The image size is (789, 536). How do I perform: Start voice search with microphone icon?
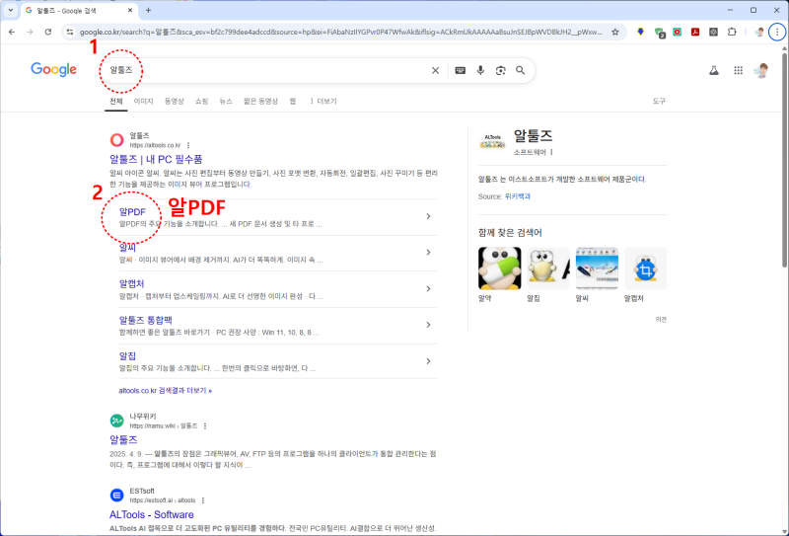tap(480, 70)
